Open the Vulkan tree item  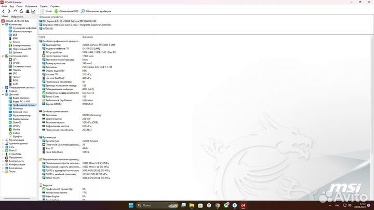coord(15,133)
